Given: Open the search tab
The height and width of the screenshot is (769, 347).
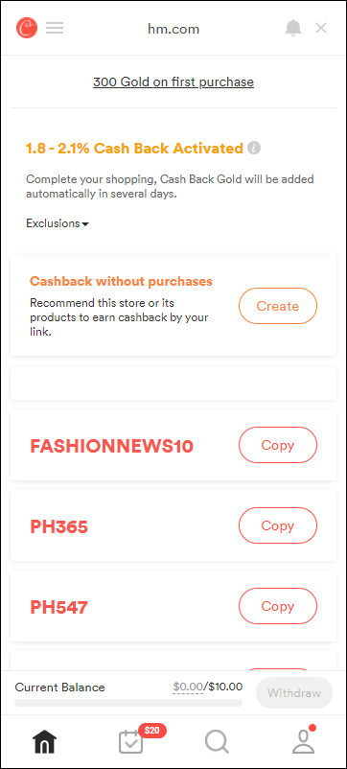Looking at the screenshot, I should coord(217,742).
